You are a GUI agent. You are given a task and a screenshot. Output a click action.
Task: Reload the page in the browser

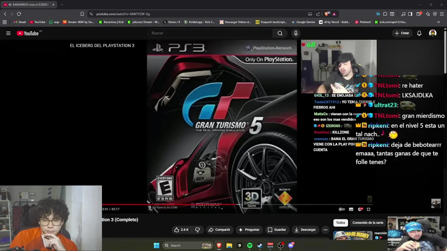19,14
